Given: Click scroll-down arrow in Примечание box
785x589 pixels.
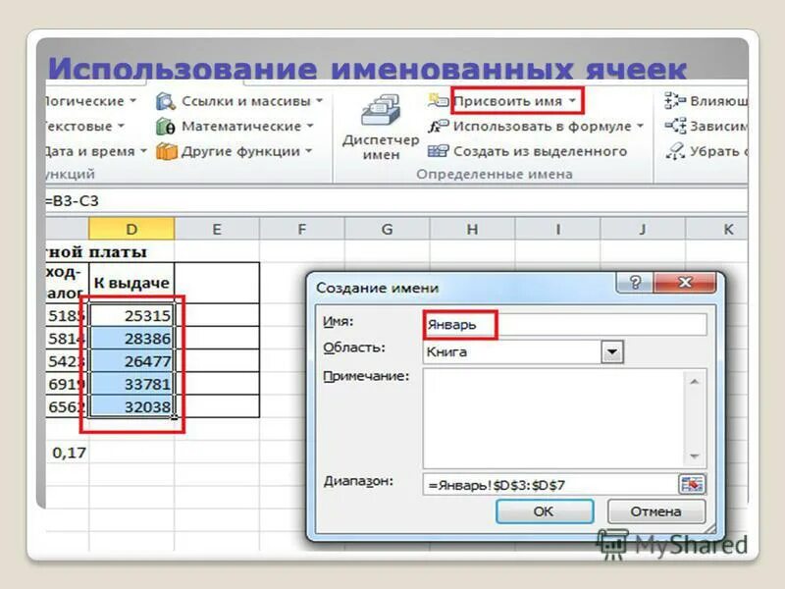Looking at the screenshot, I should coord(695,455).
